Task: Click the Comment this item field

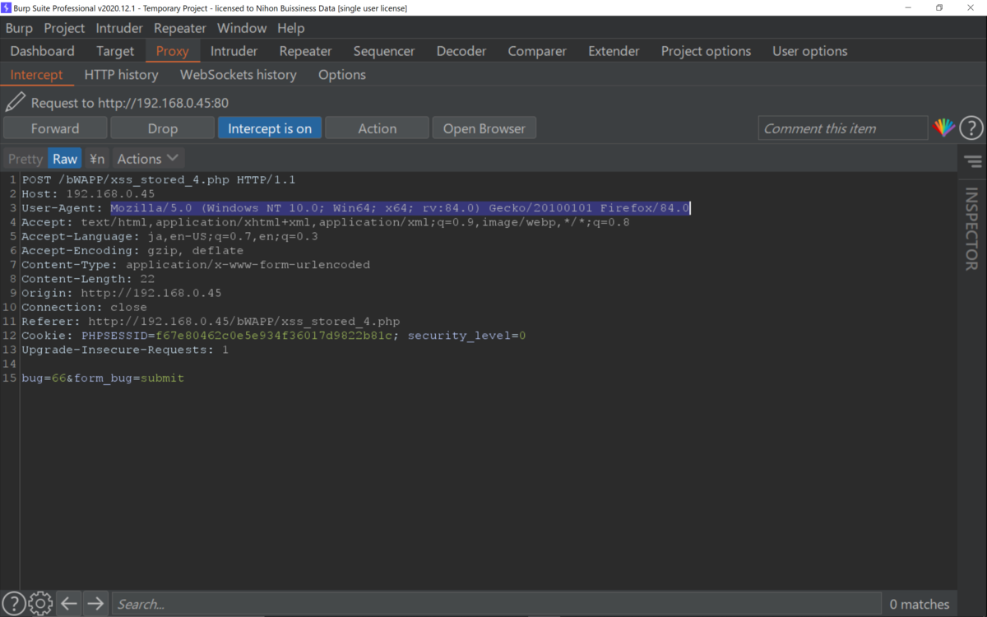Action: [843, 128]
